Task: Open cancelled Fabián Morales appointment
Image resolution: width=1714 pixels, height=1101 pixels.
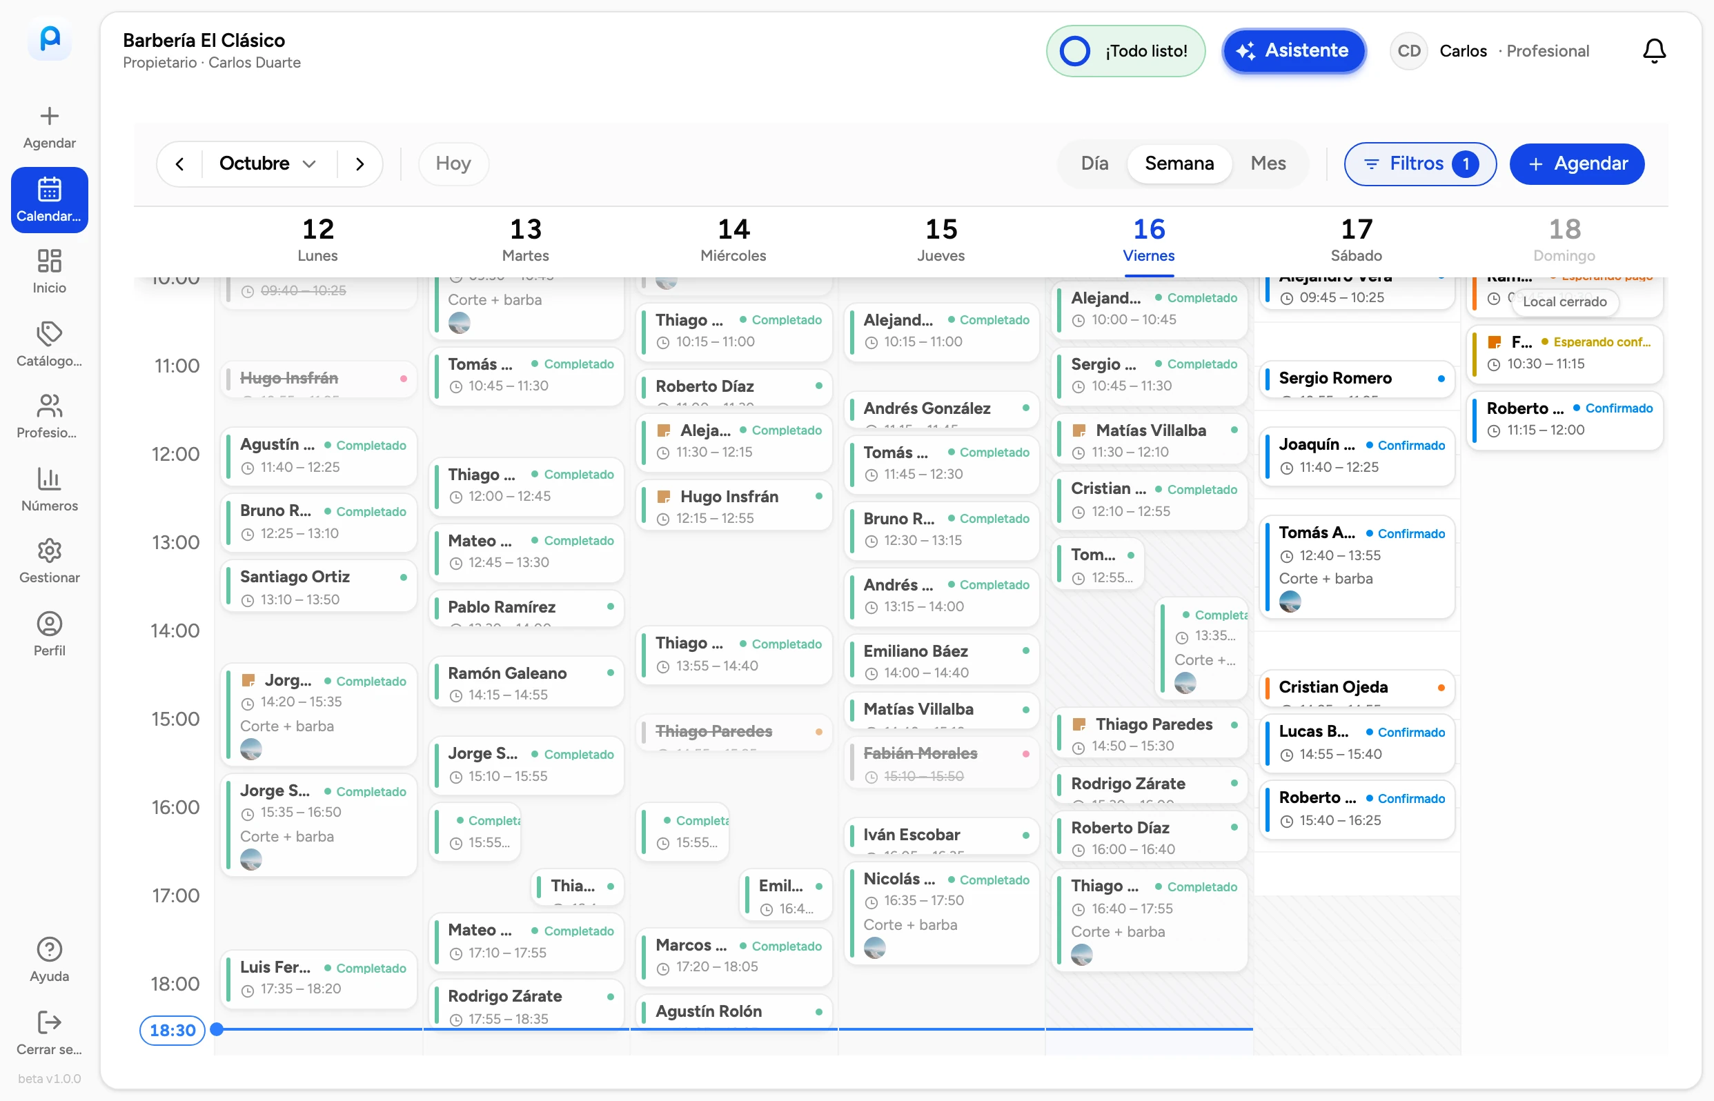Action: click(943, 764)
